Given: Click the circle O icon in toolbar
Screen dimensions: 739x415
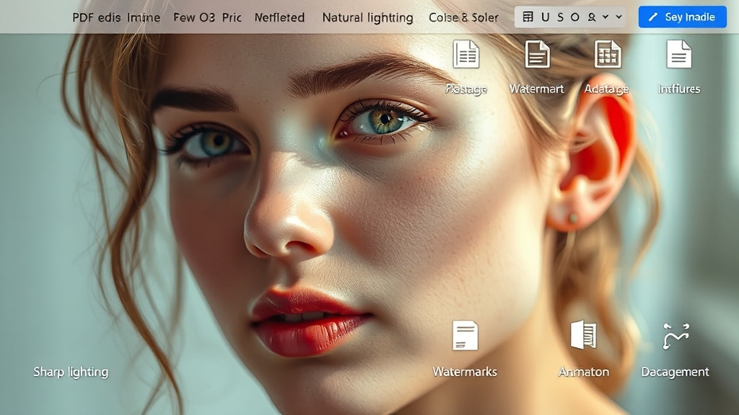Looking at the screenshot, I should pyautogui.click(x=575, y=17).
